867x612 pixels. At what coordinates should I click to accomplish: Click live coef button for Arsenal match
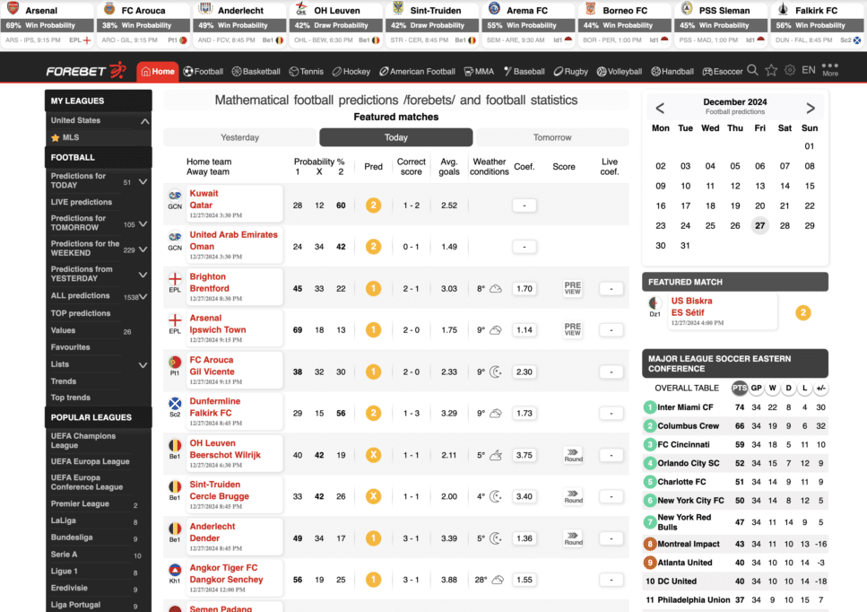click(x=611, y=330)
